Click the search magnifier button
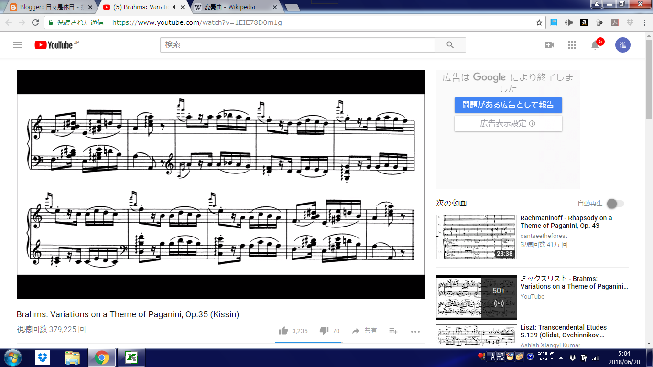This screenshot has height=367, width=653. coord(450,45)
